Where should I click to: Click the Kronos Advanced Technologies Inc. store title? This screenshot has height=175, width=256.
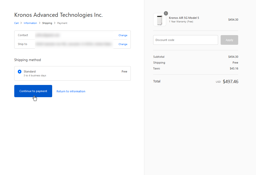pos(59,15)
